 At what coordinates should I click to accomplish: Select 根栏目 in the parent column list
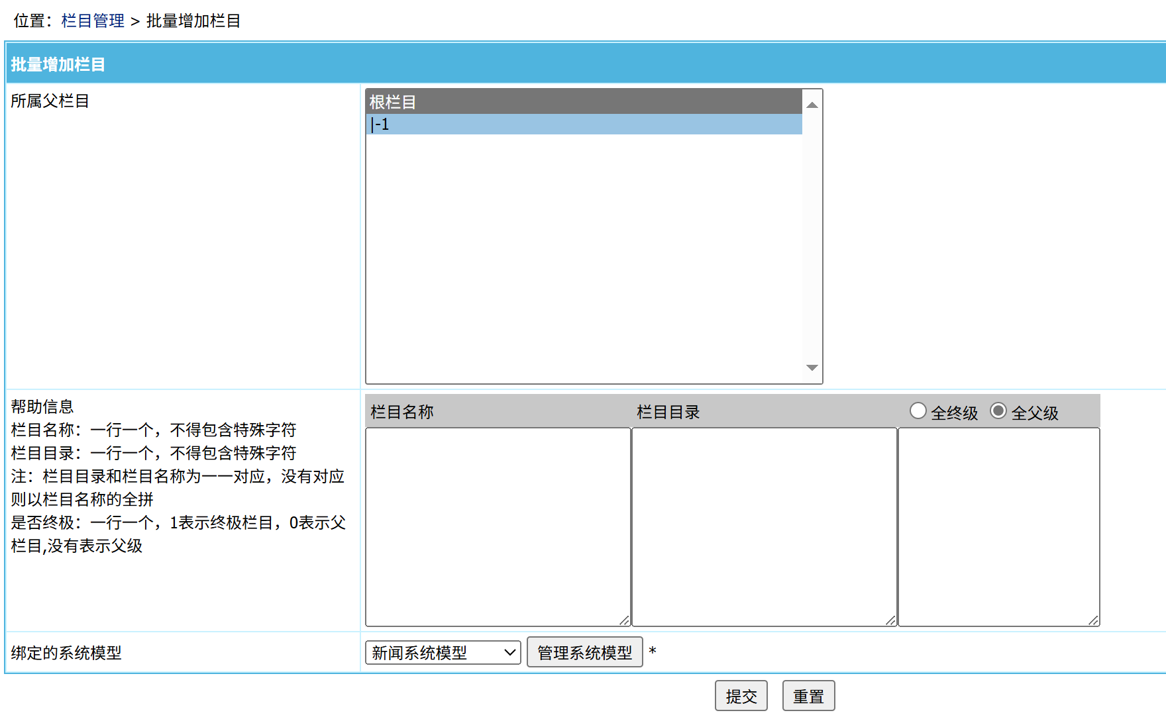tap(583, 102)
